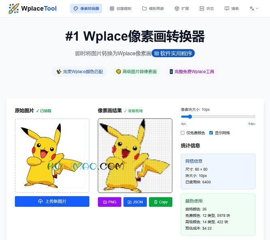
Task: Open the 扩展 nav item
Action: (182, 9)
